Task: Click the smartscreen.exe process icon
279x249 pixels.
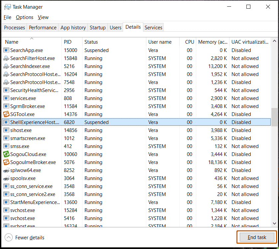Action: tap(6, 138)
